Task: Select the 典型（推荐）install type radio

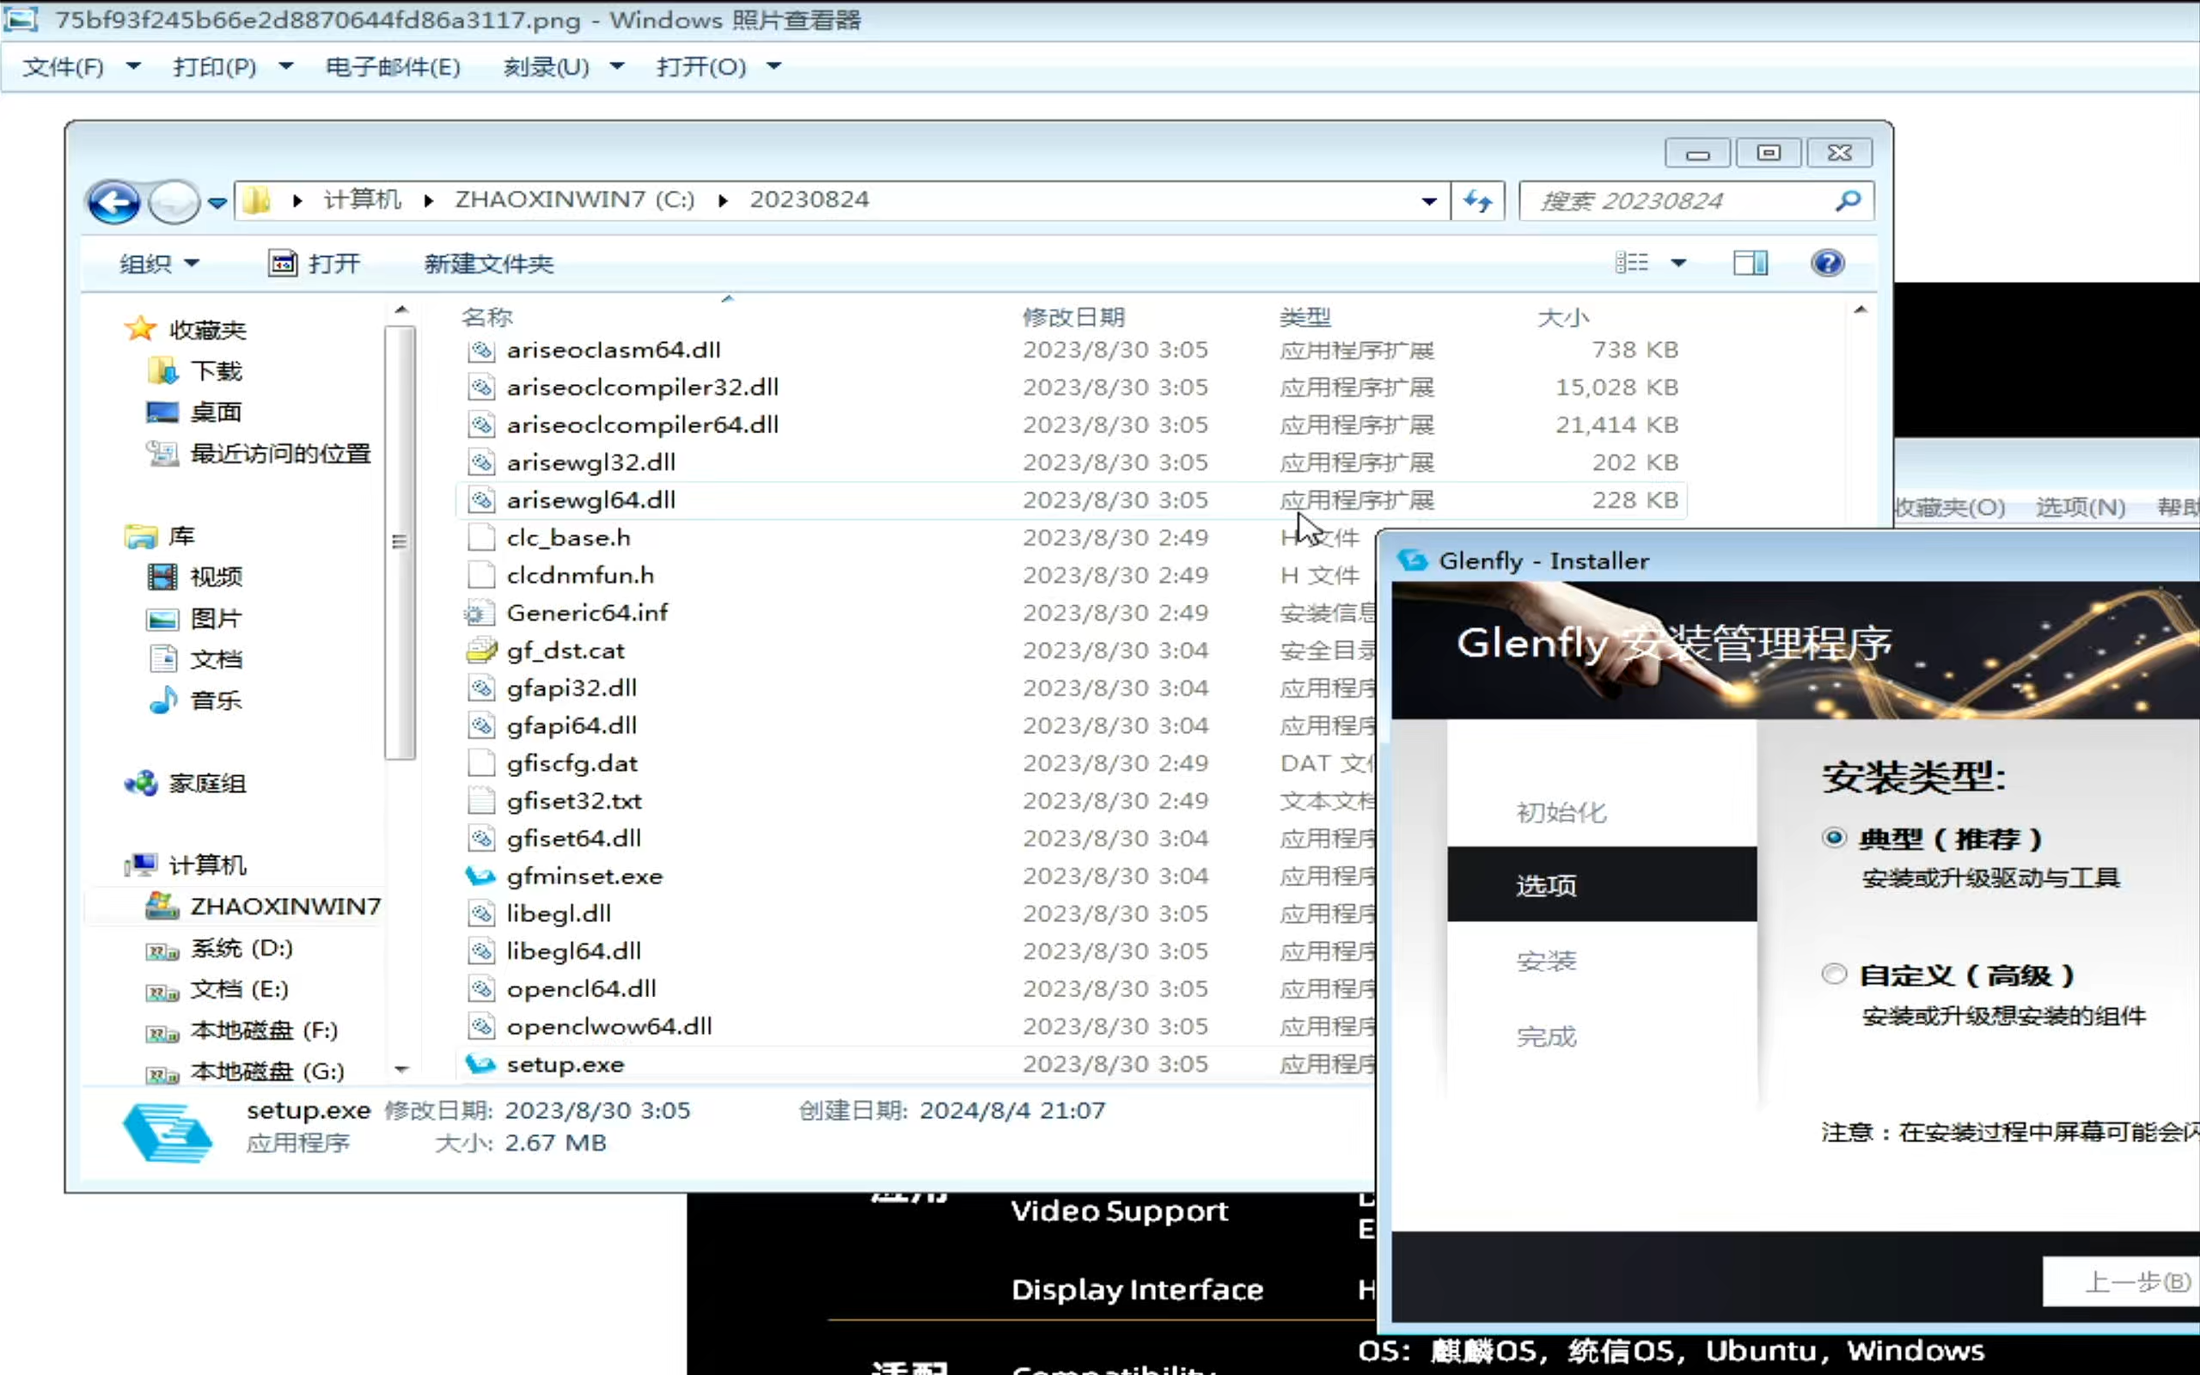Action: point(1835,838)
